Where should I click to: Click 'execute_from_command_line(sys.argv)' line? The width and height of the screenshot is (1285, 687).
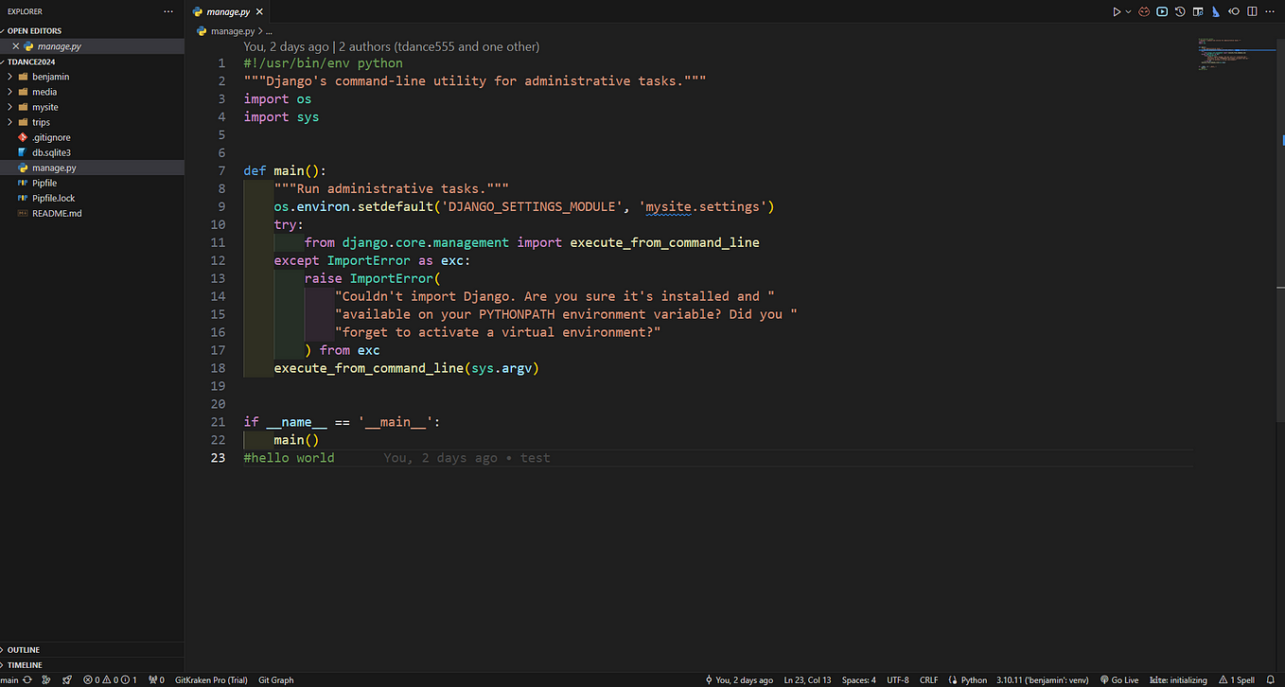coord(407,368)
